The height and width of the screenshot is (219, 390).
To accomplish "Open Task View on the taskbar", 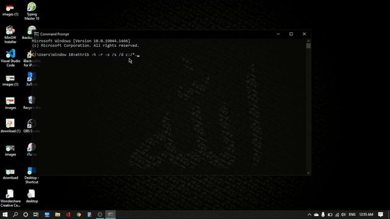I will click(x=36, y=215).
